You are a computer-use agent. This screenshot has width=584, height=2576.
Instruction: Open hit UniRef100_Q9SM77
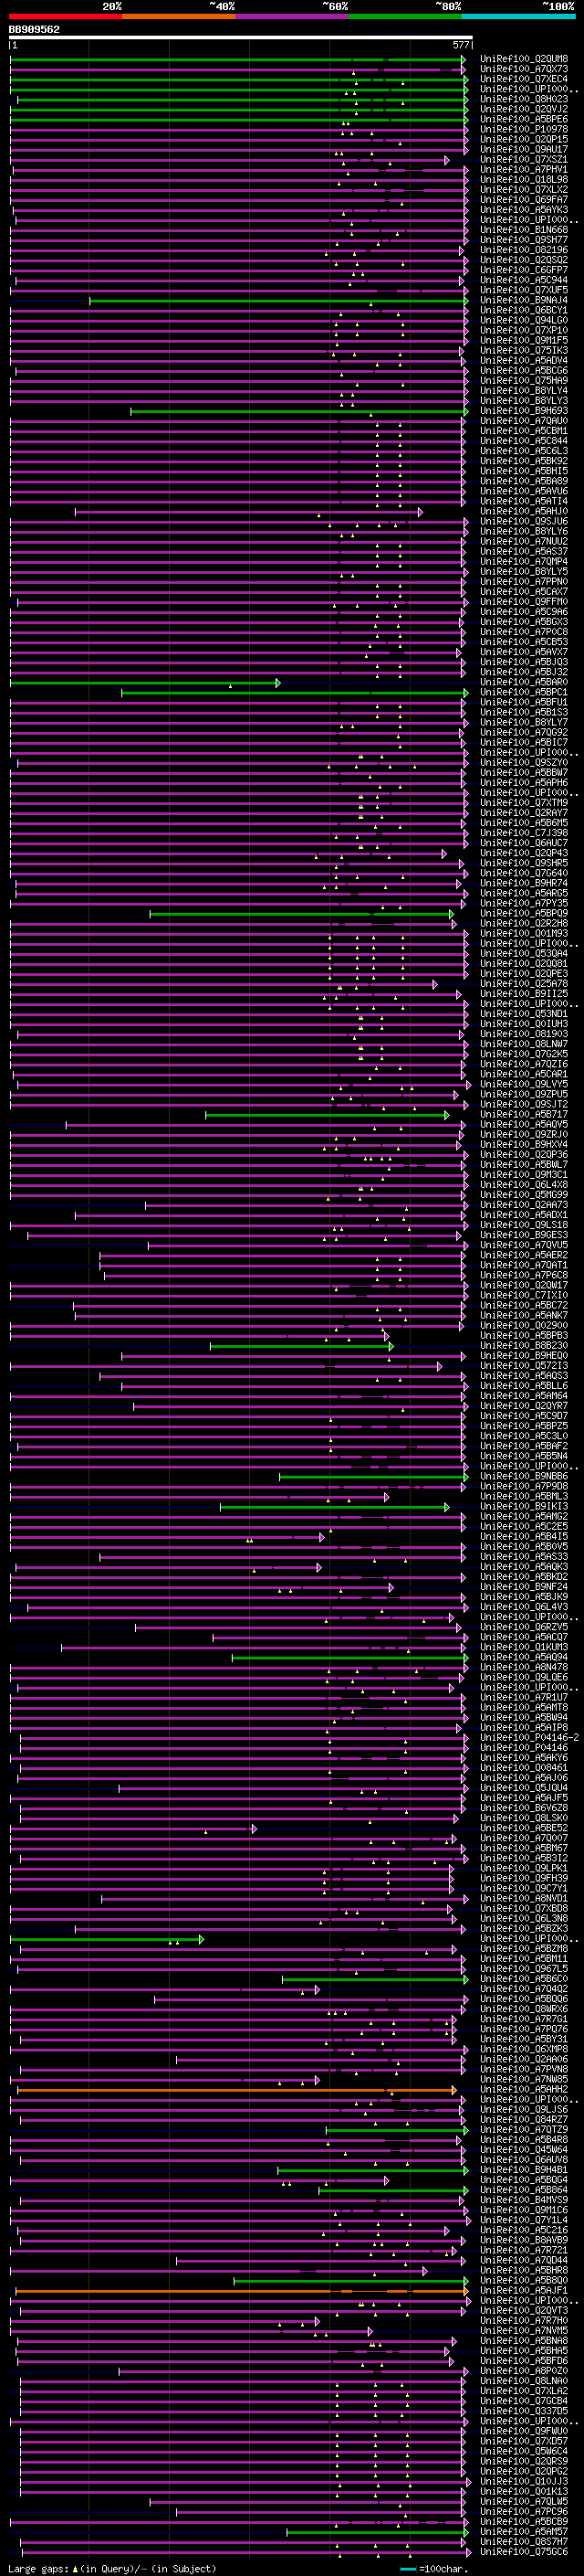point(524,240)
